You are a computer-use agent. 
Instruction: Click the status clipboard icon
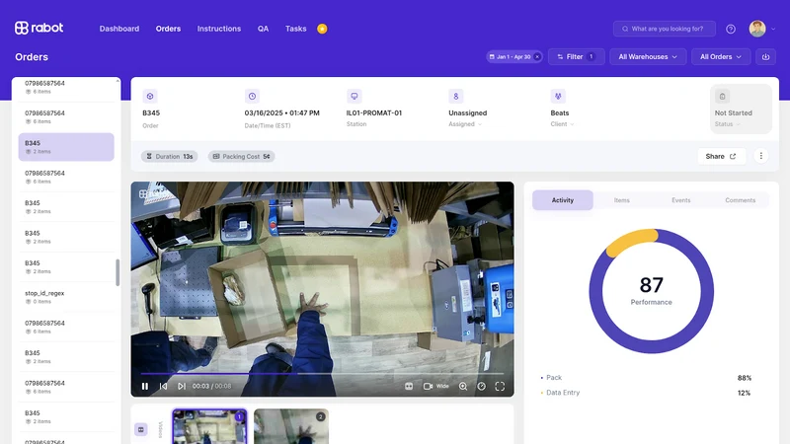pos(722,96)
